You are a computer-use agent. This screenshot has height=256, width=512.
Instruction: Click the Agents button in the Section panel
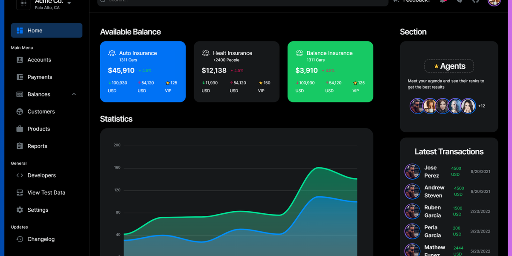click(449, 66)
